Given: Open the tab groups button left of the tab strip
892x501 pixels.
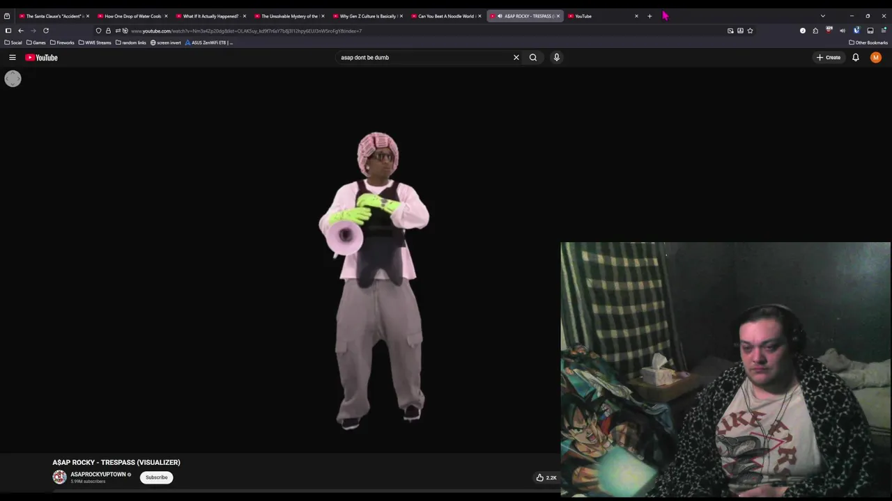Looking at the screenshot, I should [7, 16].
